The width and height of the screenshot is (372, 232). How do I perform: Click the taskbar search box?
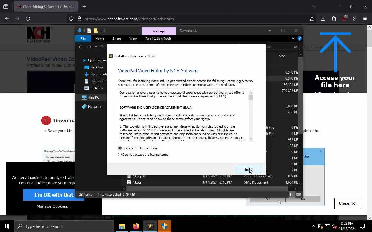pyautogui.click(x=64, y=226)
